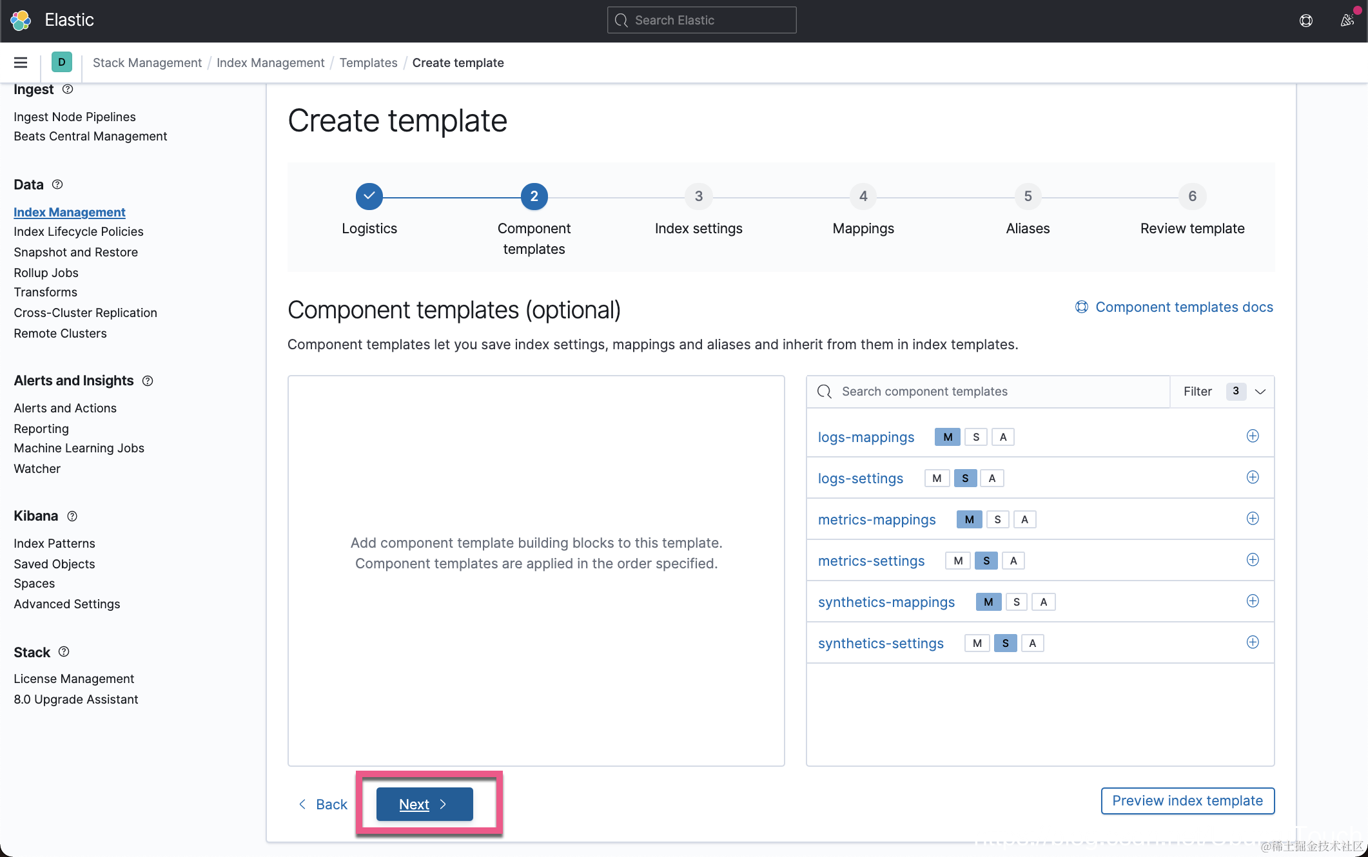Show info tooltip next to Data heading
Image resolution: width=1368 pixels, height=857 pixels.
tap(57, 185)
